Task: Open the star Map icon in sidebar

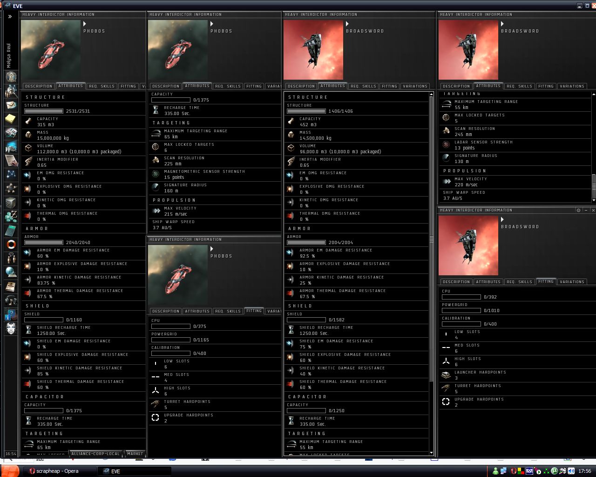Action: pyautogui.click(x=11, y=175)
